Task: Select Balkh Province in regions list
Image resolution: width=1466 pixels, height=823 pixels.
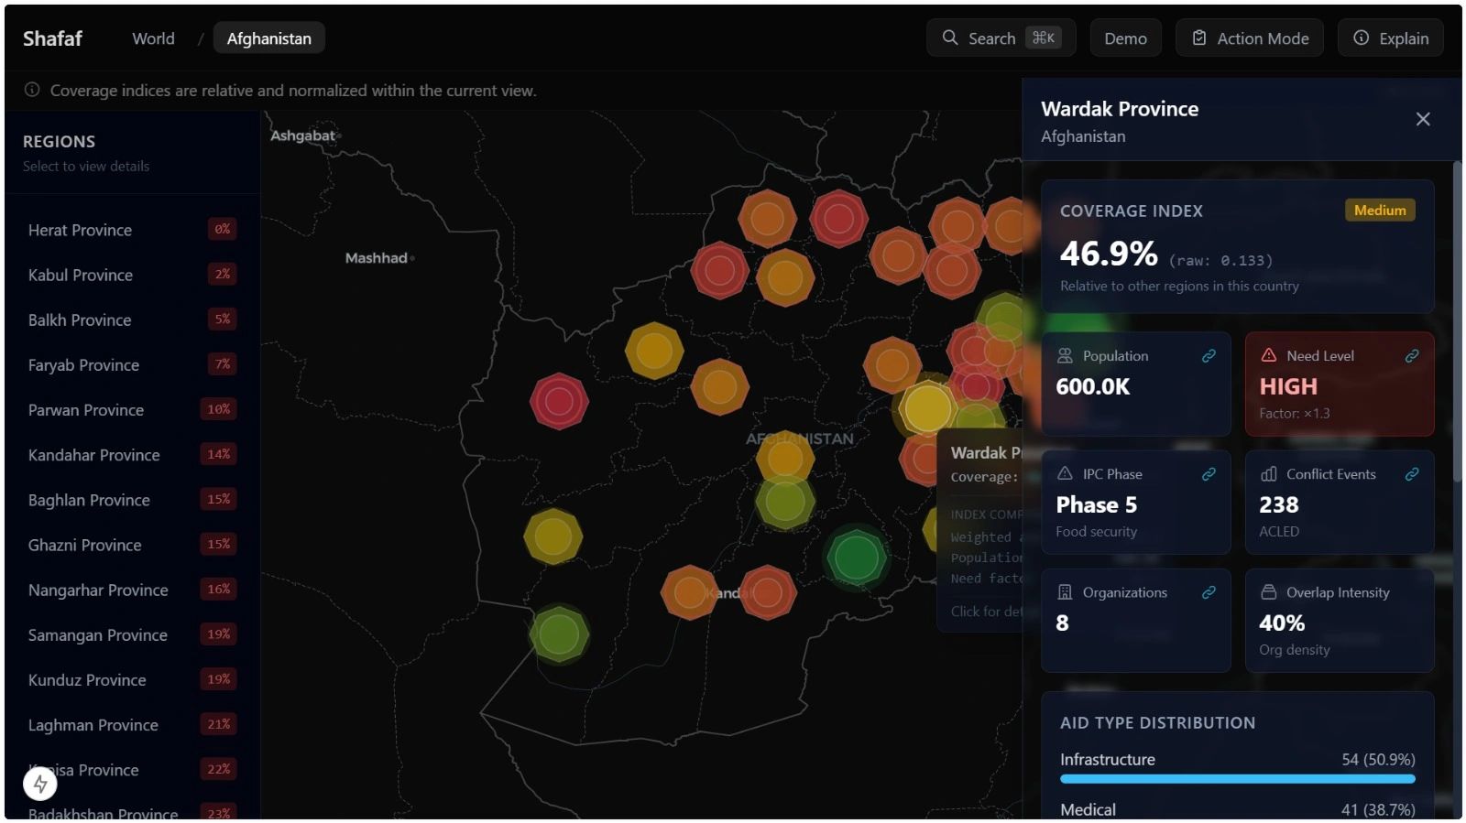Action: coord(132,319)
